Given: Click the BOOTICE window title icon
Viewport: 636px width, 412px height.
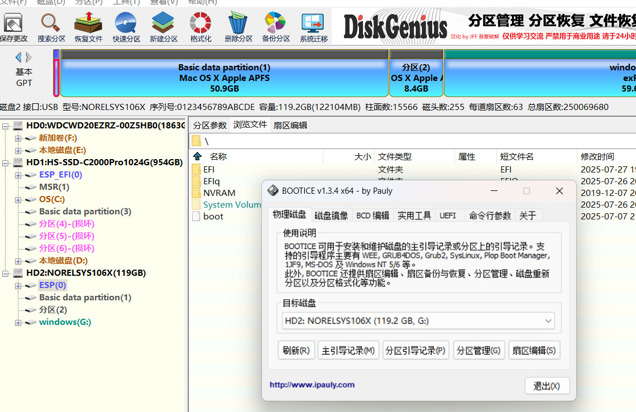Looking at the screenshot, I should (273, 190).
